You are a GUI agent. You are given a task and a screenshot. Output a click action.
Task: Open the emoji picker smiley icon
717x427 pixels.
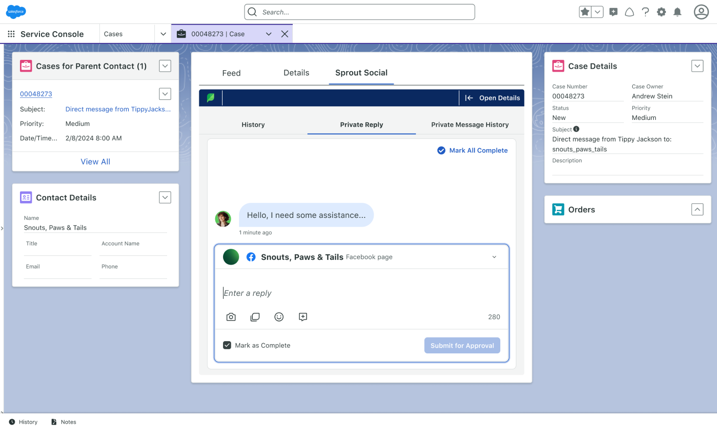coord(279,317)
